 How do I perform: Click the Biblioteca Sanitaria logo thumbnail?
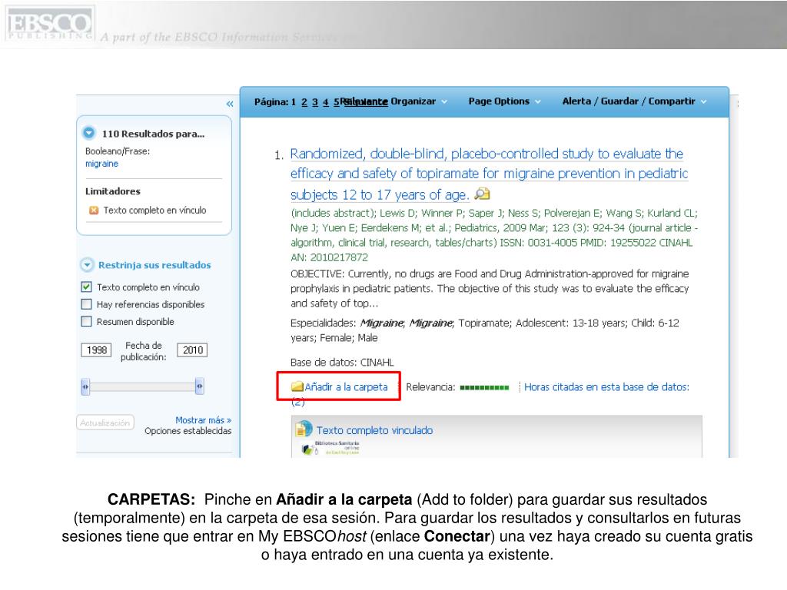331,448
